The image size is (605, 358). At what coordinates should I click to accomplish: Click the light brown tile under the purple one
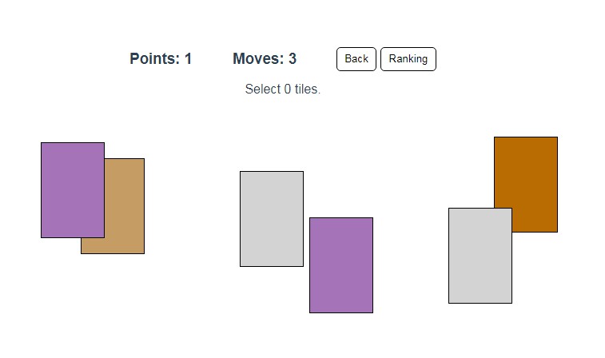tap(125, 208)
